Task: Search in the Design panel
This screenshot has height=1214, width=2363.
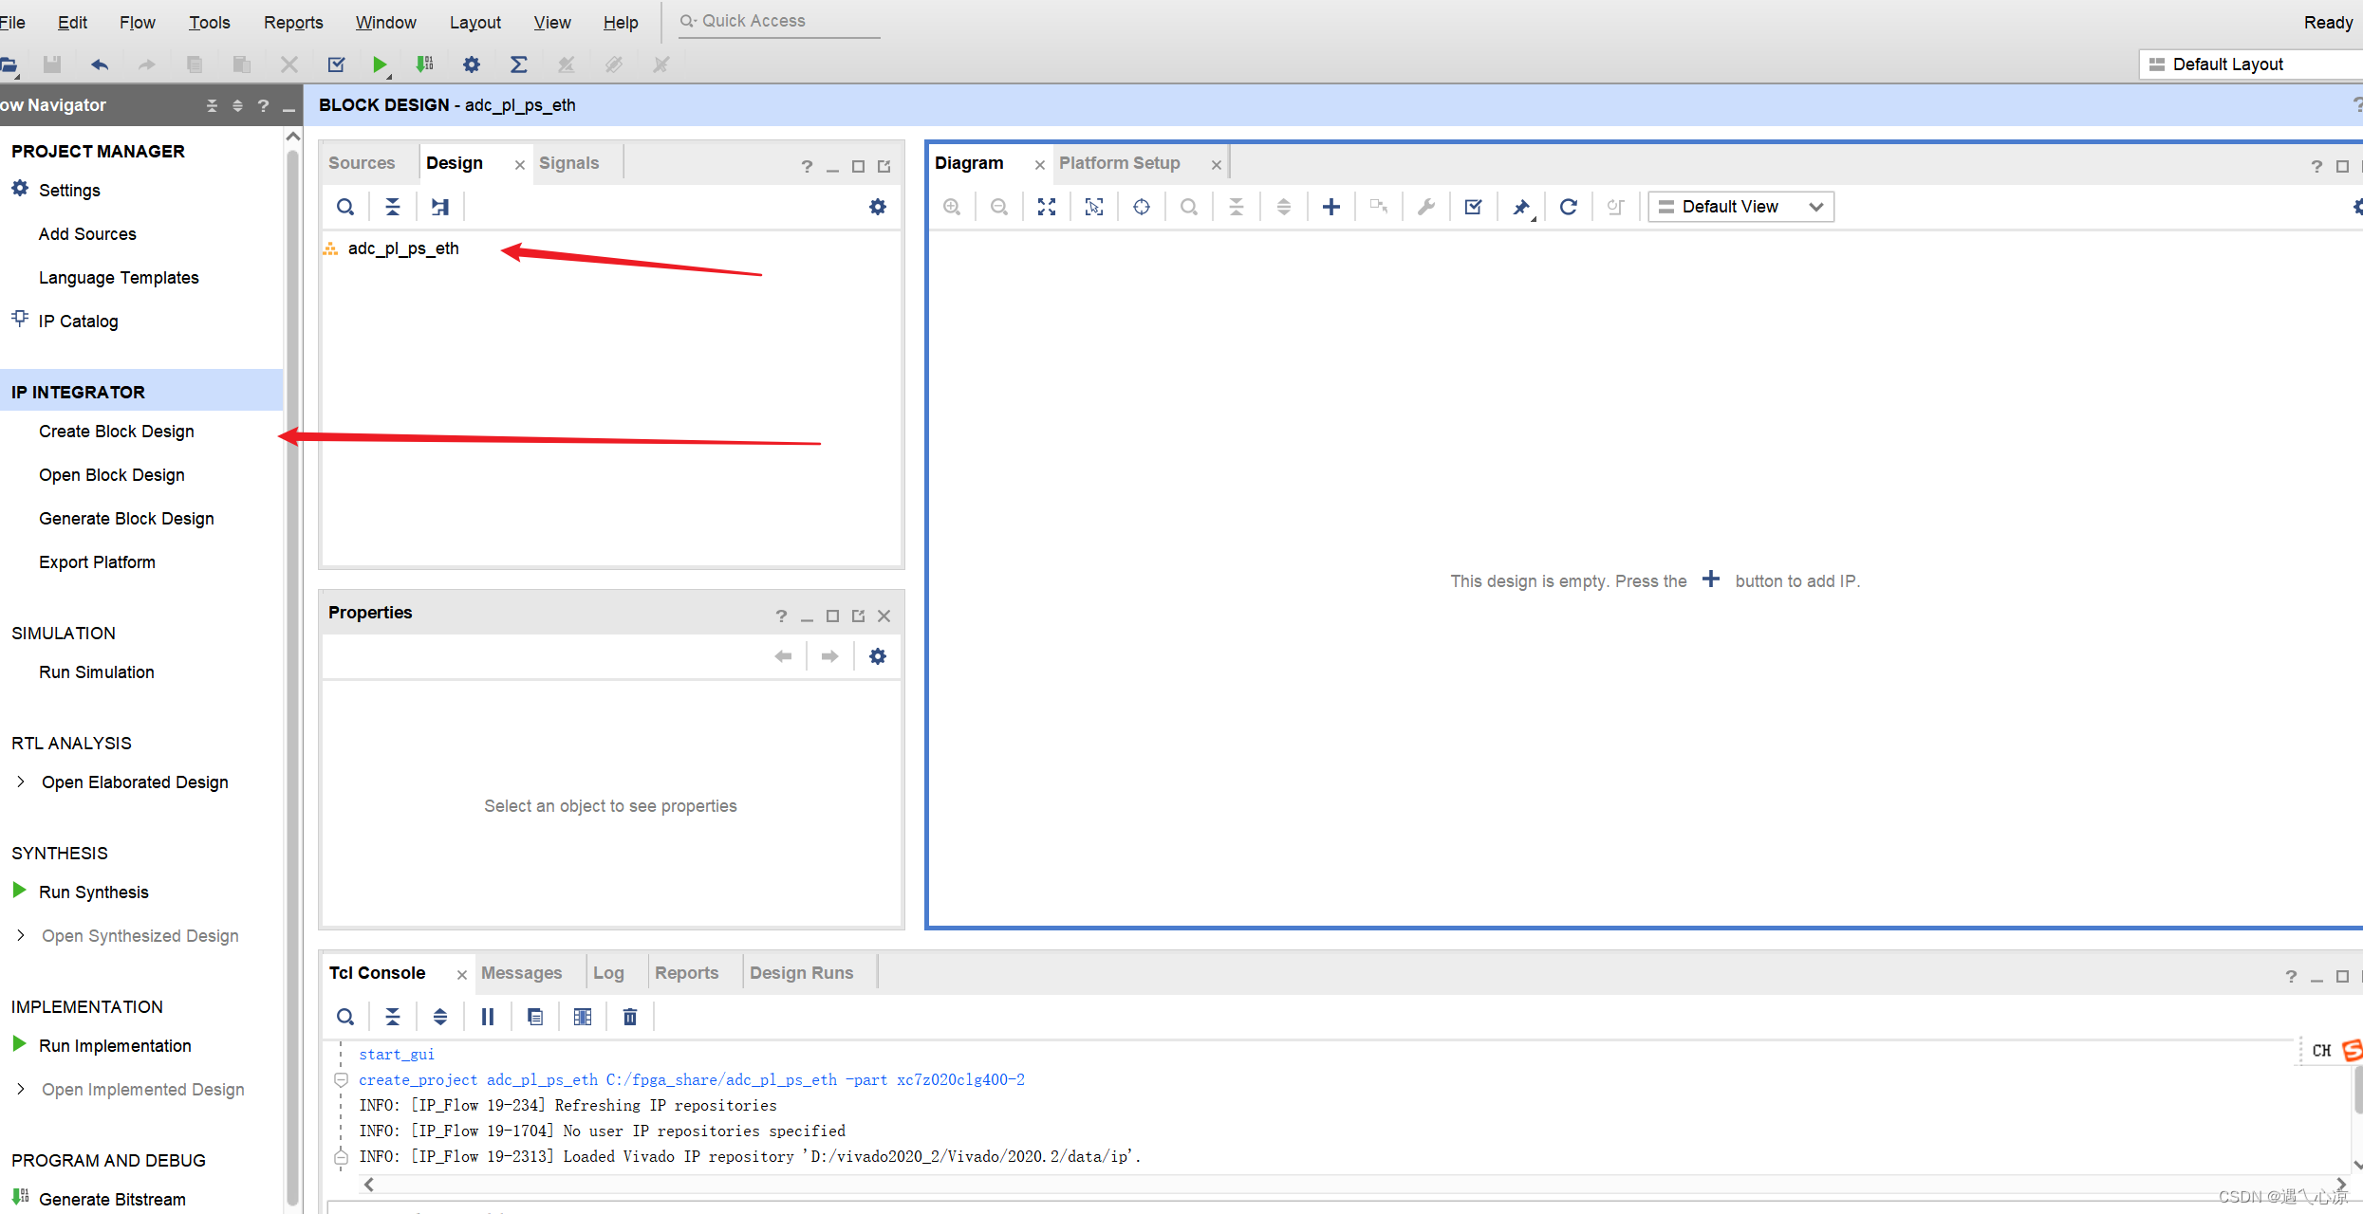Action: (x=345, y=207)
